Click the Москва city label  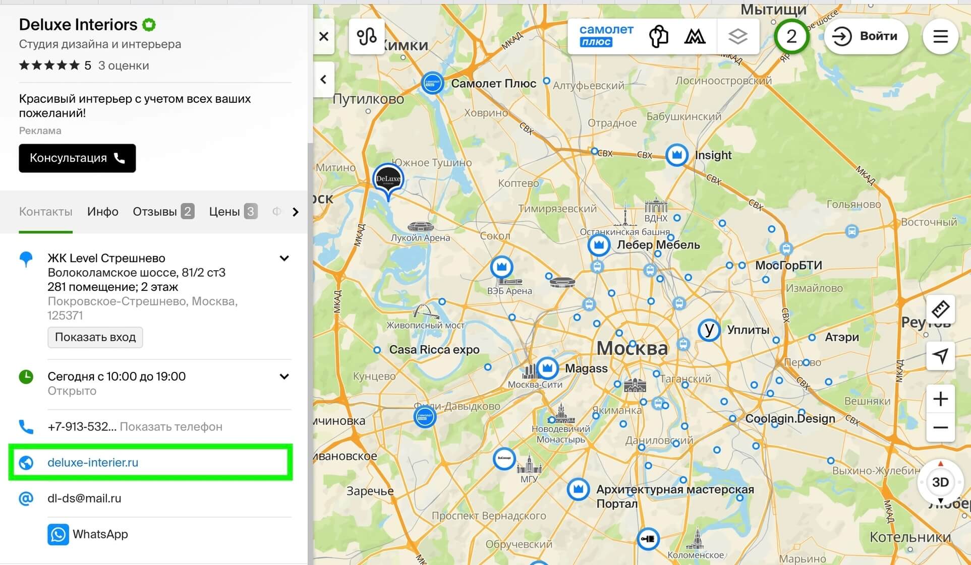[x=632, y=348]
